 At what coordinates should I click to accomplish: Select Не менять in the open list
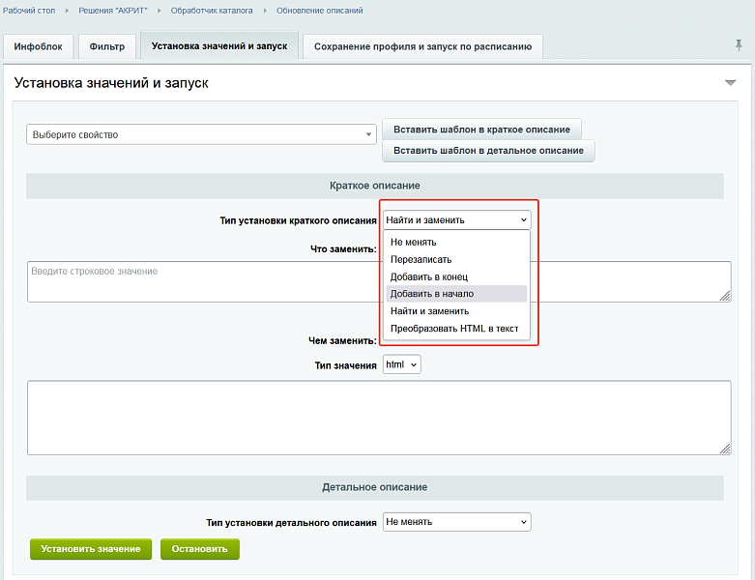414,242
